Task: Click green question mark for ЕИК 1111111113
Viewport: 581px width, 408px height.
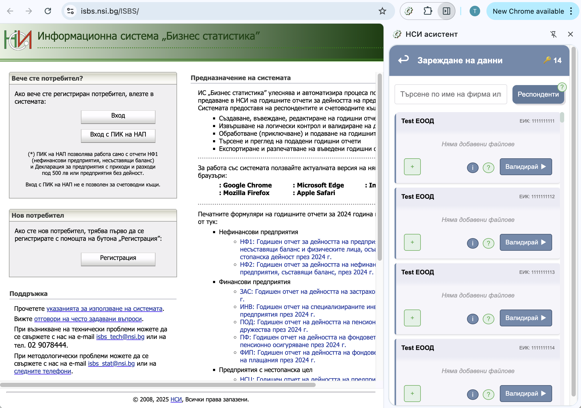Action: [488, 319]
